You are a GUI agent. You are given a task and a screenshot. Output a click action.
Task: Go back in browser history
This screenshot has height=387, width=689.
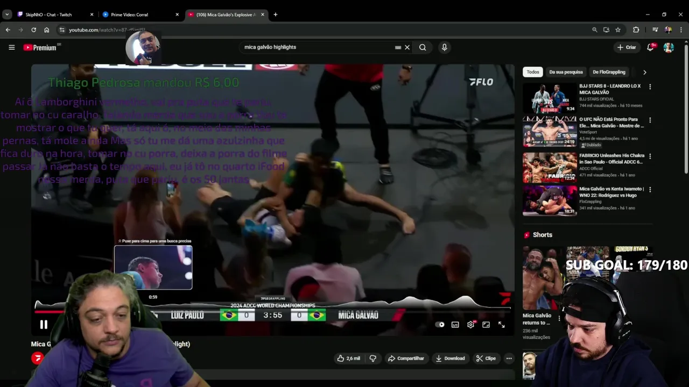pos(8,30)
